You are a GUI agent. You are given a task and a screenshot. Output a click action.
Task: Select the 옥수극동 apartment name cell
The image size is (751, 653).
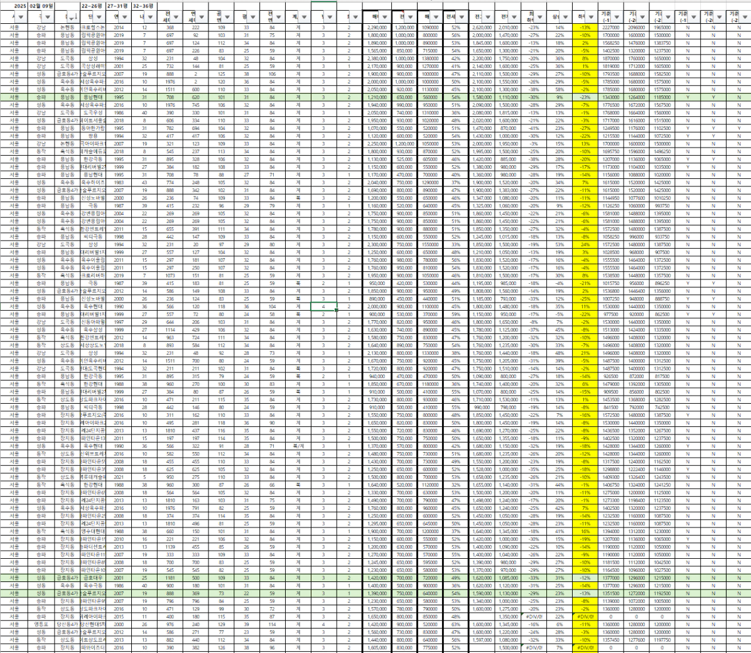click(92, 585)
